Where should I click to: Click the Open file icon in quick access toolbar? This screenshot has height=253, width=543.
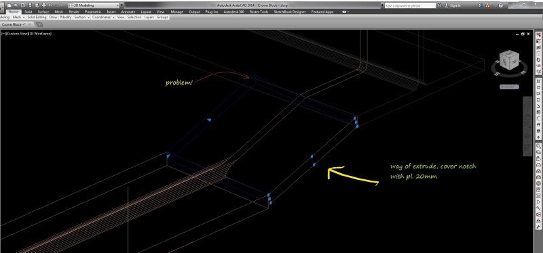[16, 5]
